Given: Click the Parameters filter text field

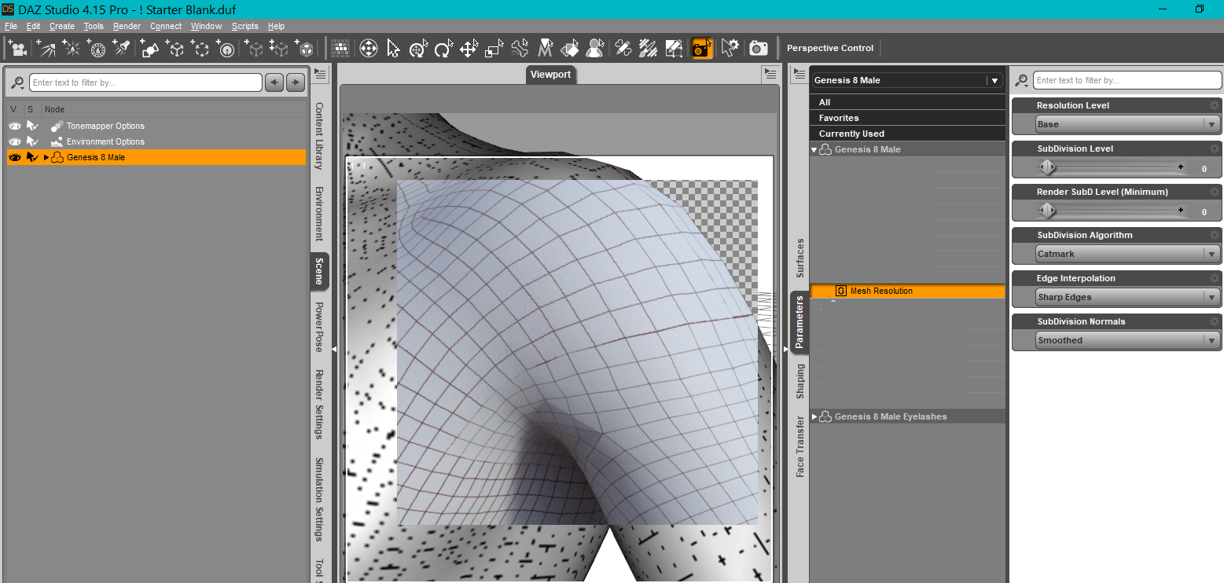Looking at the screenshot, I should [1128, 80].
